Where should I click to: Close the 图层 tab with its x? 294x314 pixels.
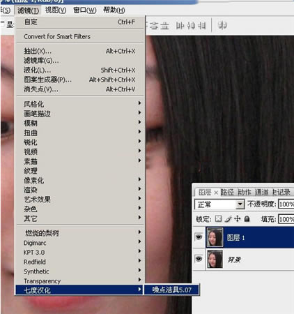(216, 193)
